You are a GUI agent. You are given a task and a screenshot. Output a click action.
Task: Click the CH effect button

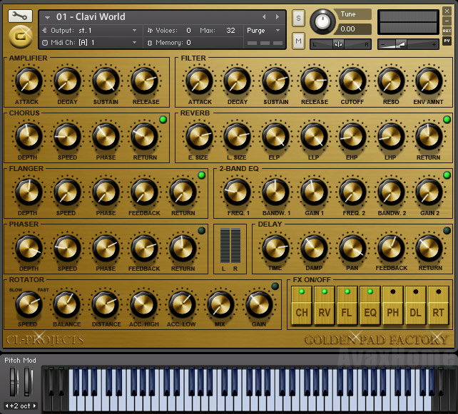click(x=302, y=306)
